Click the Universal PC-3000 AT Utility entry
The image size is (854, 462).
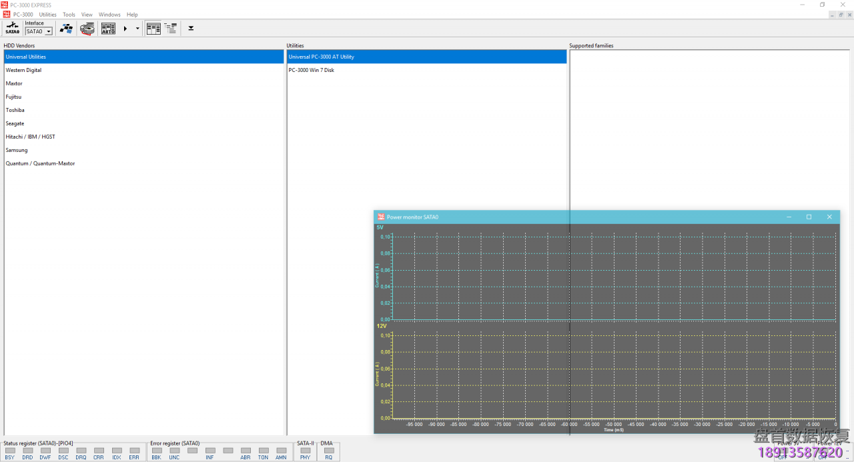pos(320,57)
